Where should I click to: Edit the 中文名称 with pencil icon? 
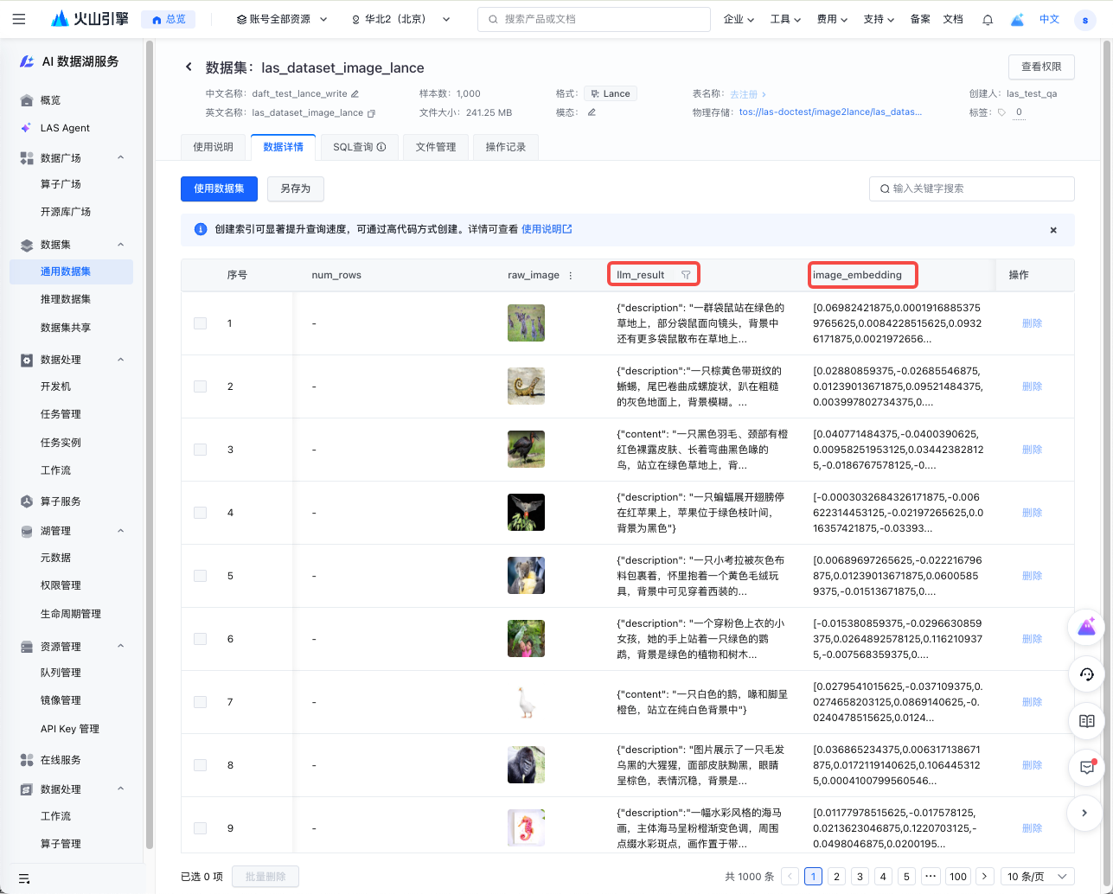[x=355, y=93]
